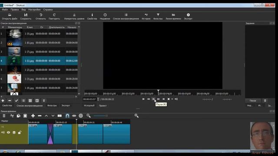The width and height of the screenshot is (278, 156).
Task: Click the Открыть файл toolbar icon
Action: (x=10, y=16)
